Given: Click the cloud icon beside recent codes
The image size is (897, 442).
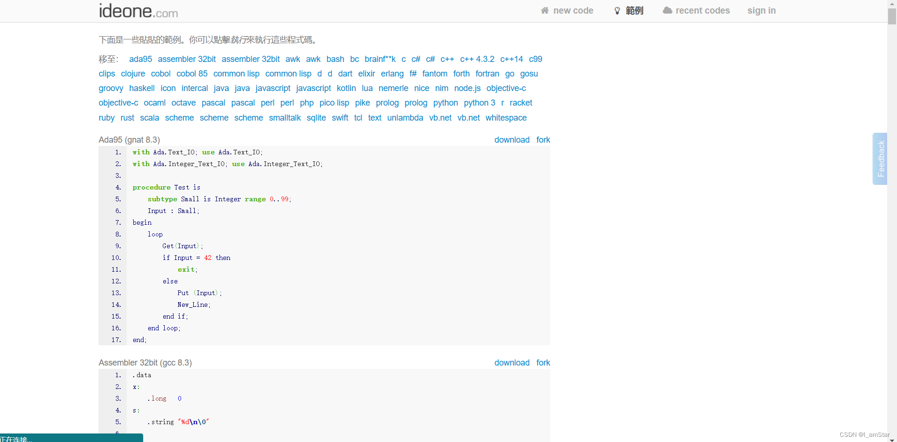Looking at the screenshot, I should 667,10.
